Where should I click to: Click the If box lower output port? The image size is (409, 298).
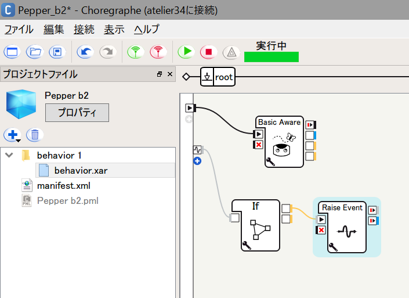(287, 219)
